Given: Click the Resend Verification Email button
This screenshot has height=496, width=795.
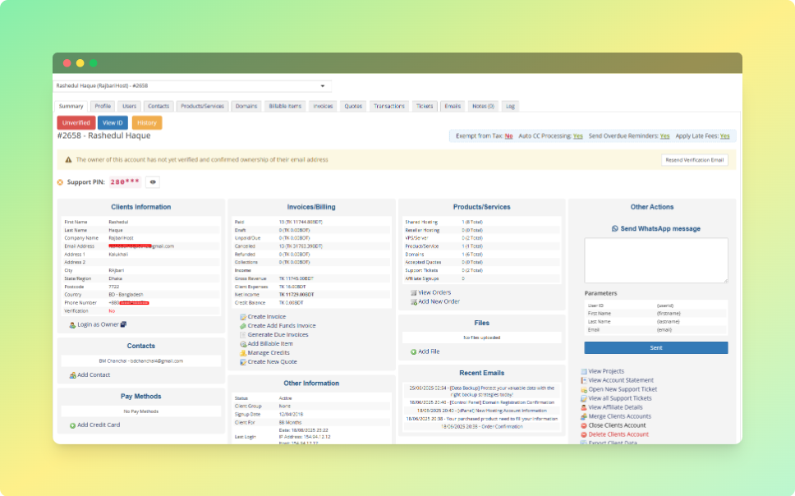Looking at the screenshot, I should [695, 160].
